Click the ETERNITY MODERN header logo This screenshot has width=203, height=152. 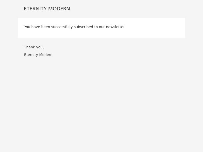click(x=47, y=9)
